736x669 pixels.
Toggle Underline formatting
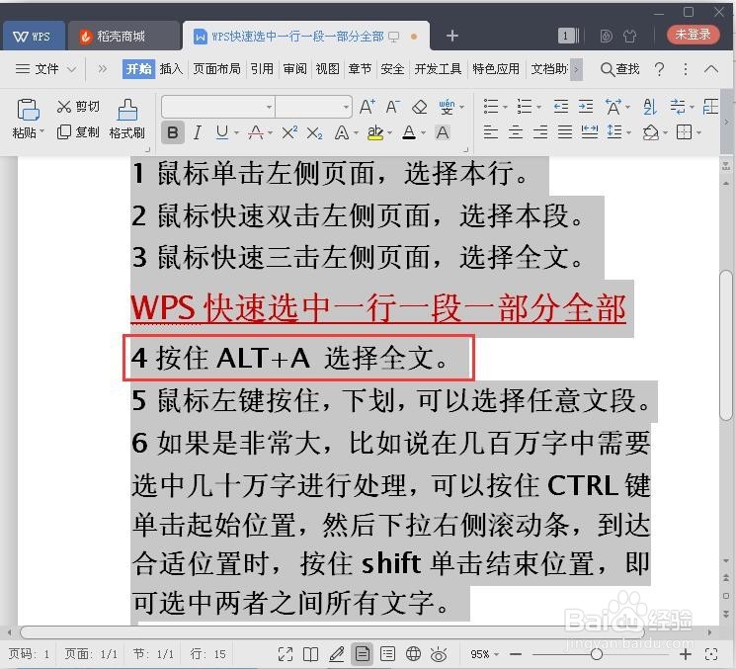point(222,132)
